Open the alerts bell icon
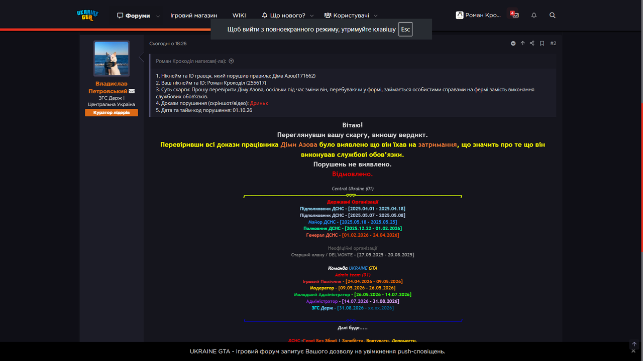 (x=534, y=15)
